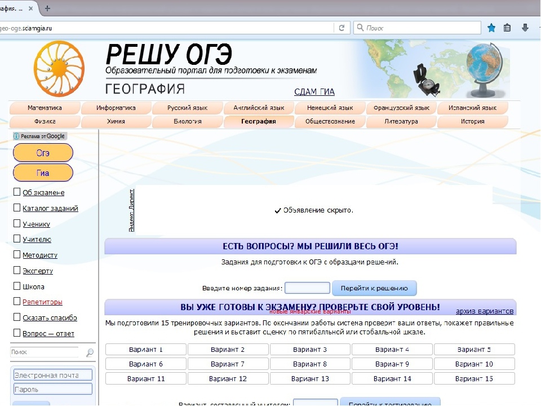Open the СДАМ ГИА link
This screenshot has width=541, height=406.
(x=314, y=92)
